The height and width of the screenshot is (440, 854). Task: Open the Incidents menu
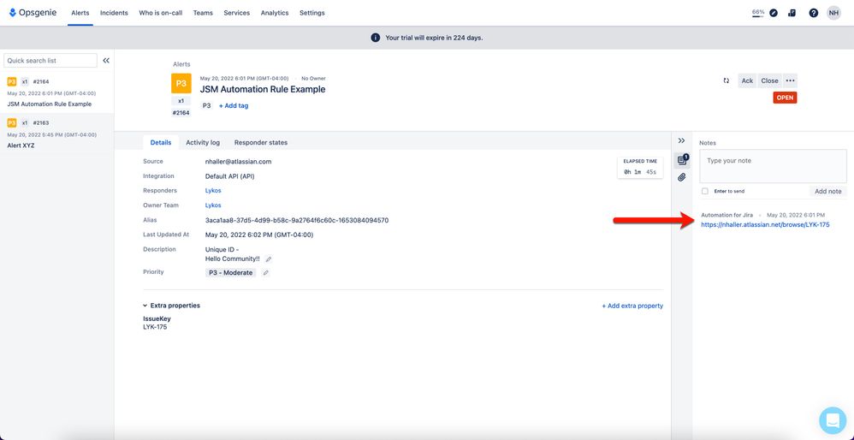pos(114,13)
